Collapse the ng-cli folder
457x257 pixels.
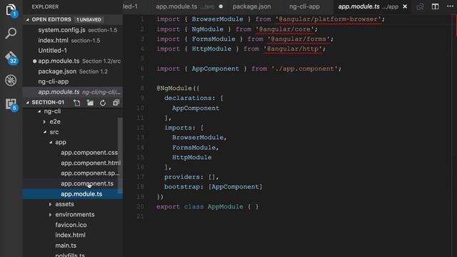point(39,111)
